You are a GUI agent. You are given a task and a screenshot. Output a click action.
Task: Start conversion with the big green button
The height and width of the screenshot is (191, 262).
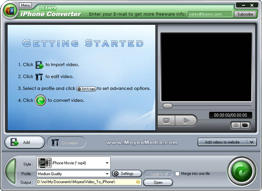coord(242,171)
